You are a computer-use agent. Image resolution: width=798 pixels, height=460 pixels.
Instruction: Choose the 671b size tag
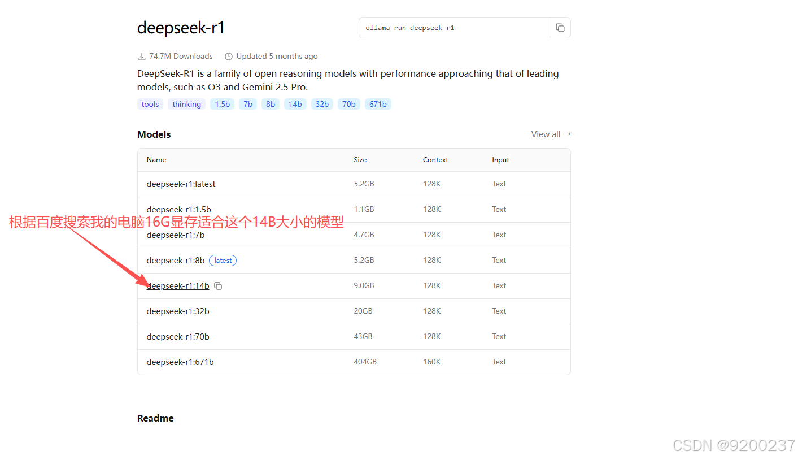click(378, 104)
